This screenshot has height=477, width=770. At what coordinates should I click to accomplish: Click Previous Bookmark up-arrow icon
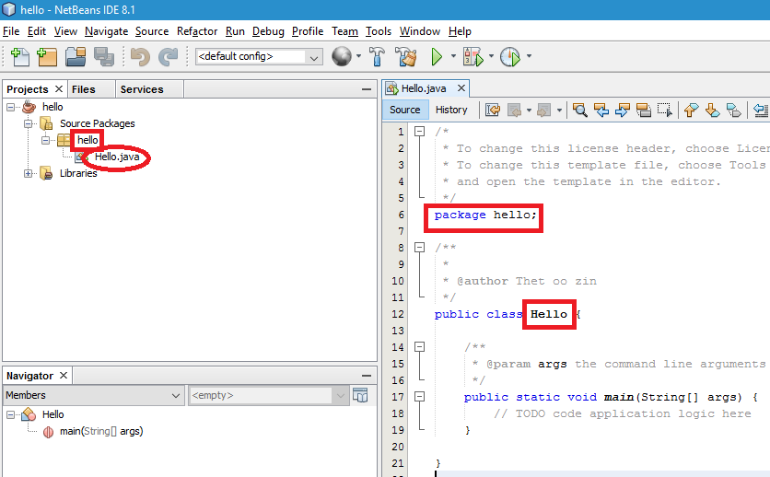691,110
